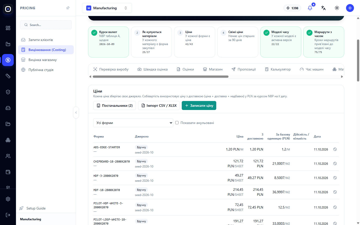Open the settings gear sidebar icon
Screen dimensions: 360x225
point(8,199)
